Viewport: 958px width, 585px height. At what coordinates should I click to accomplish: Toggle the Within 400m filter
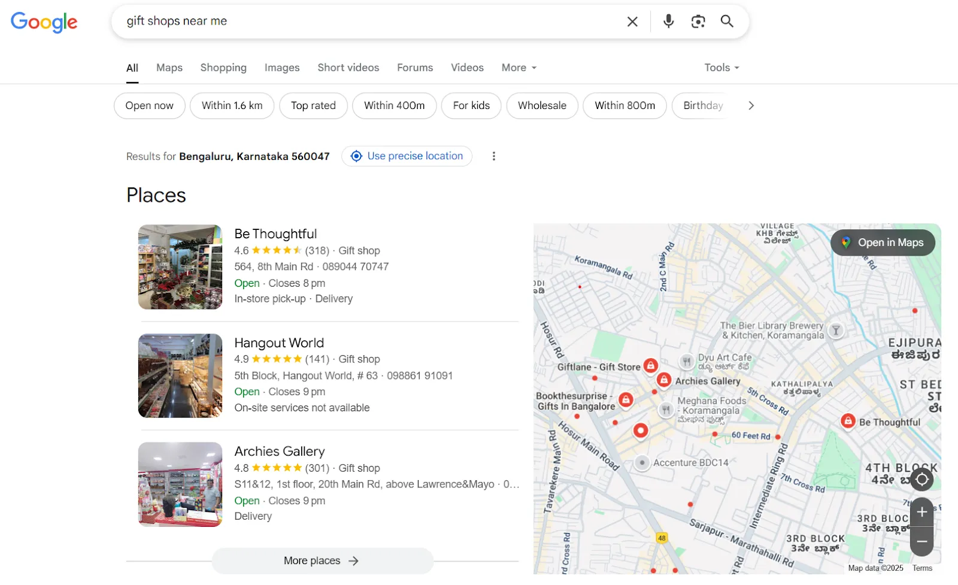[x=395, y=106]
